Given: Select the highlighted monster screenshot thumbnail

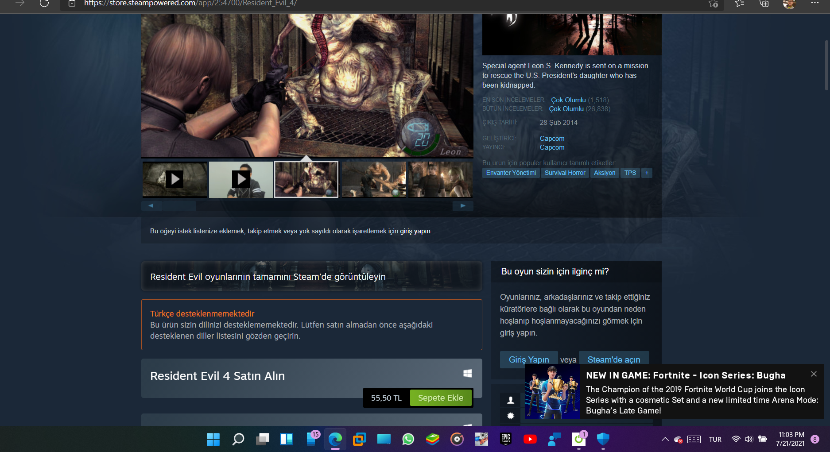Looking at the screenshot, I should [306, 179].
